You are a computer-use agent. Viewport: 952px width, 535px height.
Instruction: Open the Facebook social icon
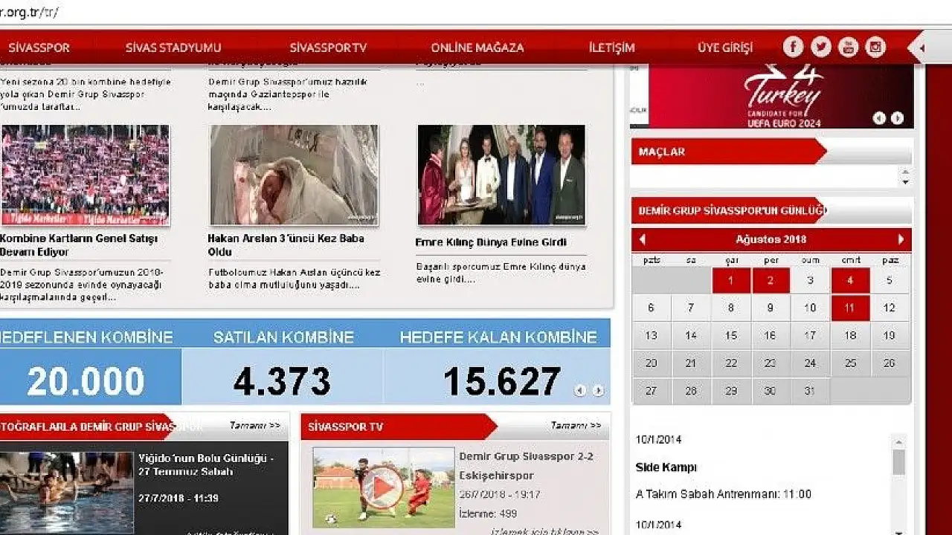793,48
